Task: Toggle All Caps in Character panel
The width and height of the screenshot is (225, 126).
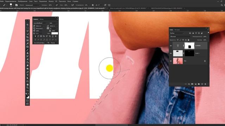Action: coord(41,36)
